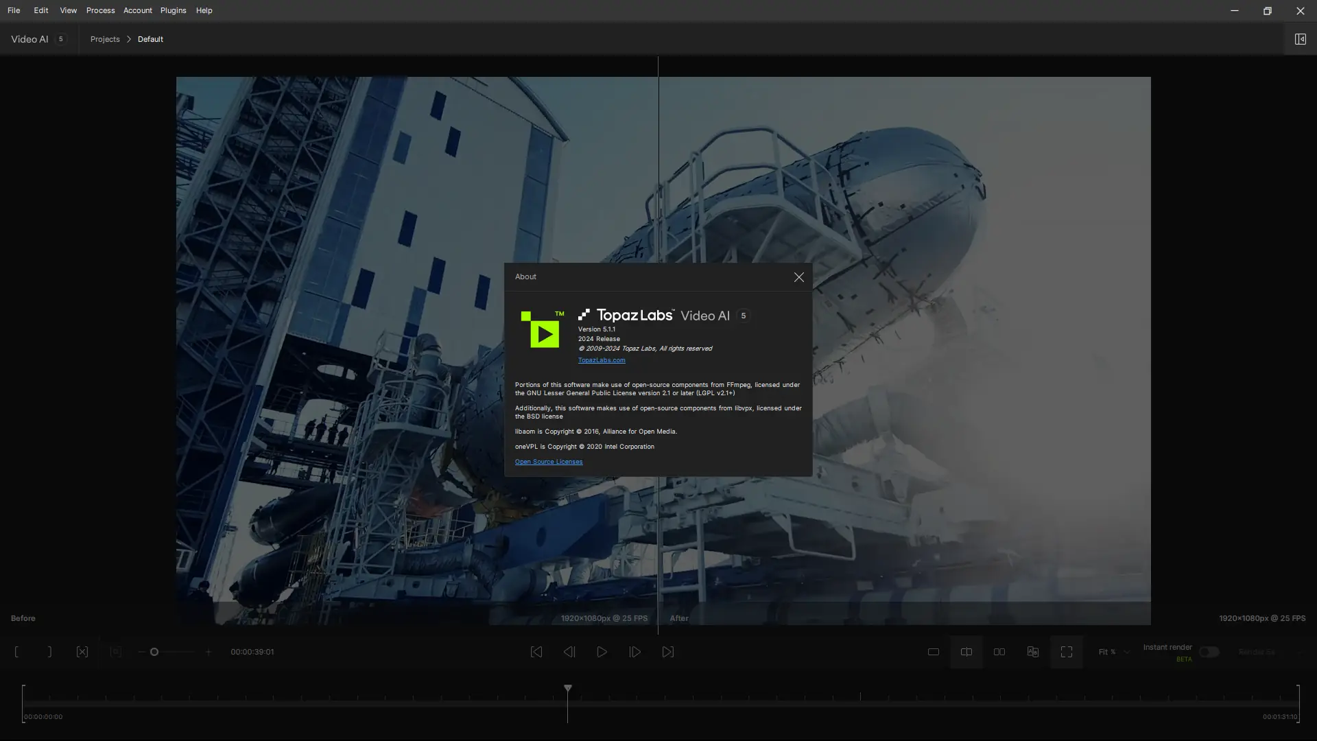Clear the trim selection icon

pos(82,652)
